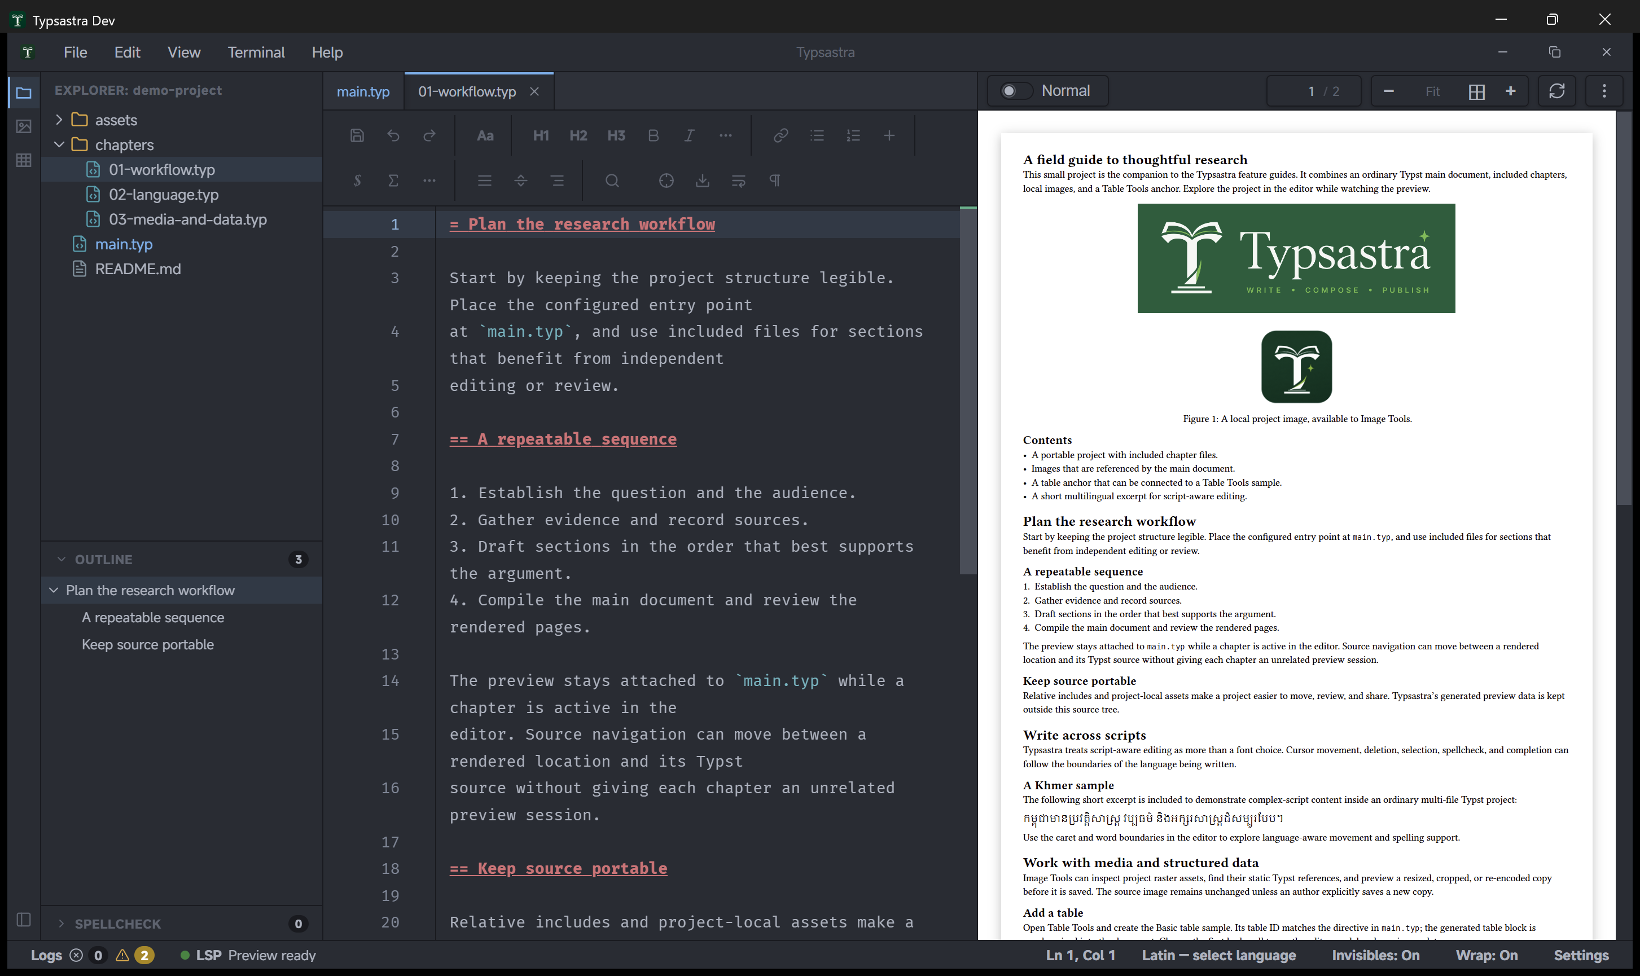Toggle the sidebar panel icon at the bottom left
Image resolution: width=1640 pixels, height=976 pixels.
(24, 920)
